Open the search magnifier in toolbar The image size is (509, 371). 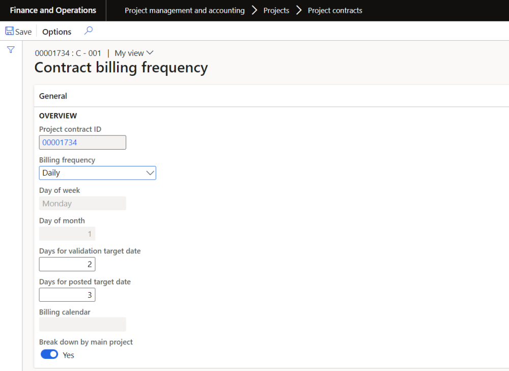88,31
